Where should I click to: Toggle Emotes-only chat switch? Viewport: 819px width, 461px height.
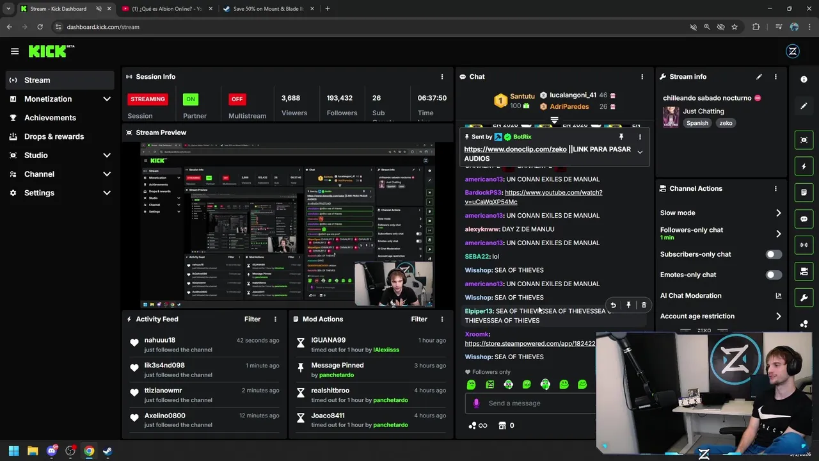pos(773,275)
